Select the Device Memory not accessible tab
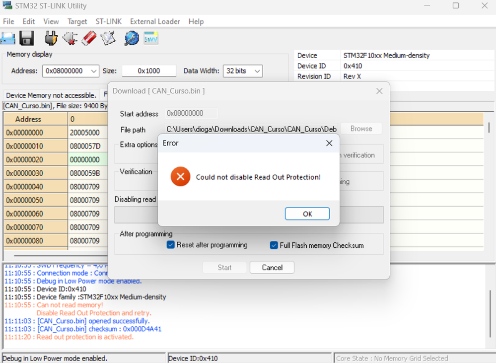The image size is (496, 363). point(51,95)
